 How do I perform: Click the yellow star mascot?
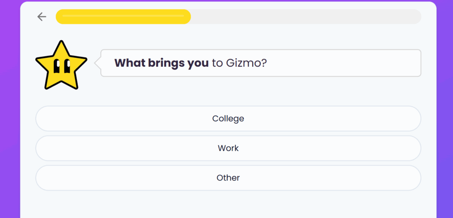click(60, 66)
